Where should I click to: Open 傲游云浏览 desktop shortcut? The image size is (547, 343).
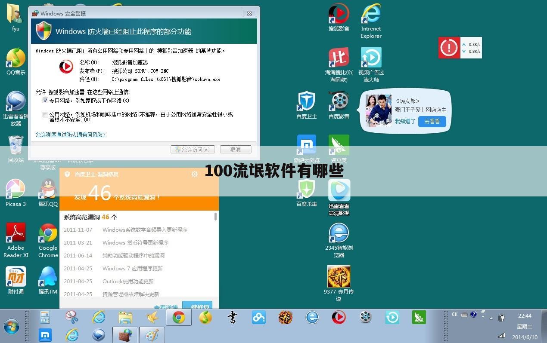tap(306, 149)
